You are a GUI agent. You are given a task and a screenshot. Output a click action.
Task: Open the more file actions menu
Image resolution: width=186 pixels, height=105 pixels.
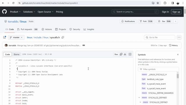179,37
